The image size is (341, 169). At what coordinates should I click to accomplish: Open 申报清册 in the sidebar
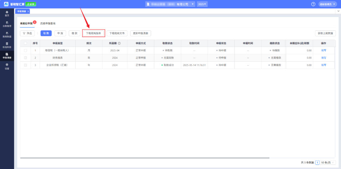(7, 56)
